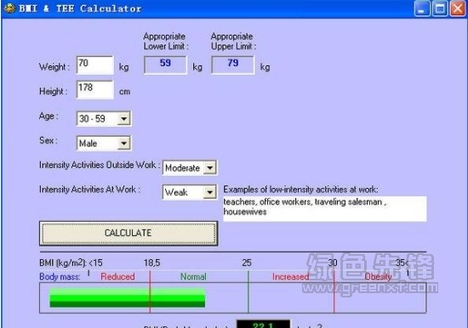This screenshot has height=328, width=468.
Task: Click the BMI result display showing 22.1
Action: [x=263, y=324]
